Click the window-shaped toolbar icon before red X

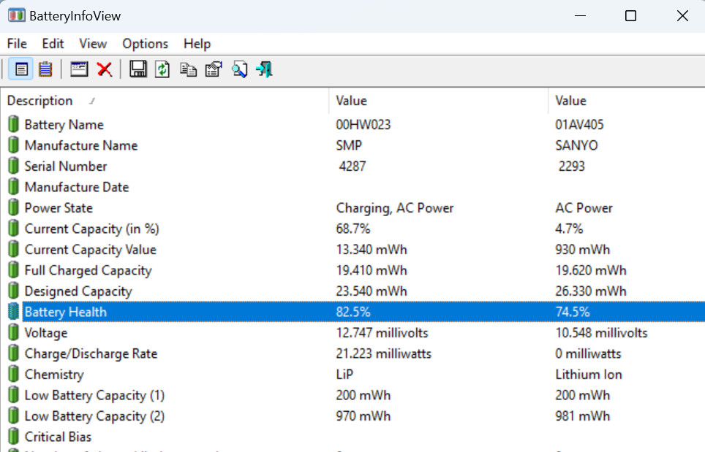[79, 69]
